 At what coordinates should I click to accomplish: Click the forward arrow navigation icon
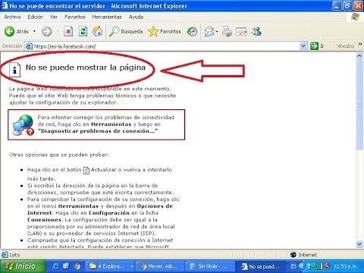[x=47, y=32]
